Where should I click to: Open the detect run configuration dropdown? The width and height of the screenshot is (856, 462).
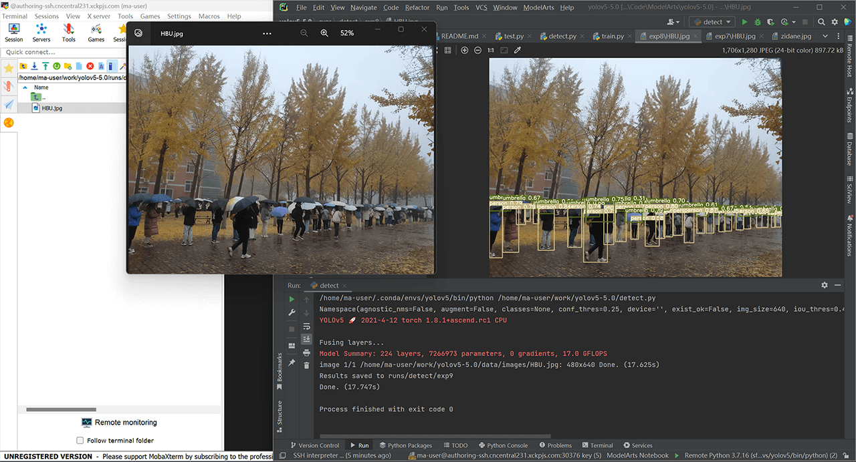click(x=713, y=22)
